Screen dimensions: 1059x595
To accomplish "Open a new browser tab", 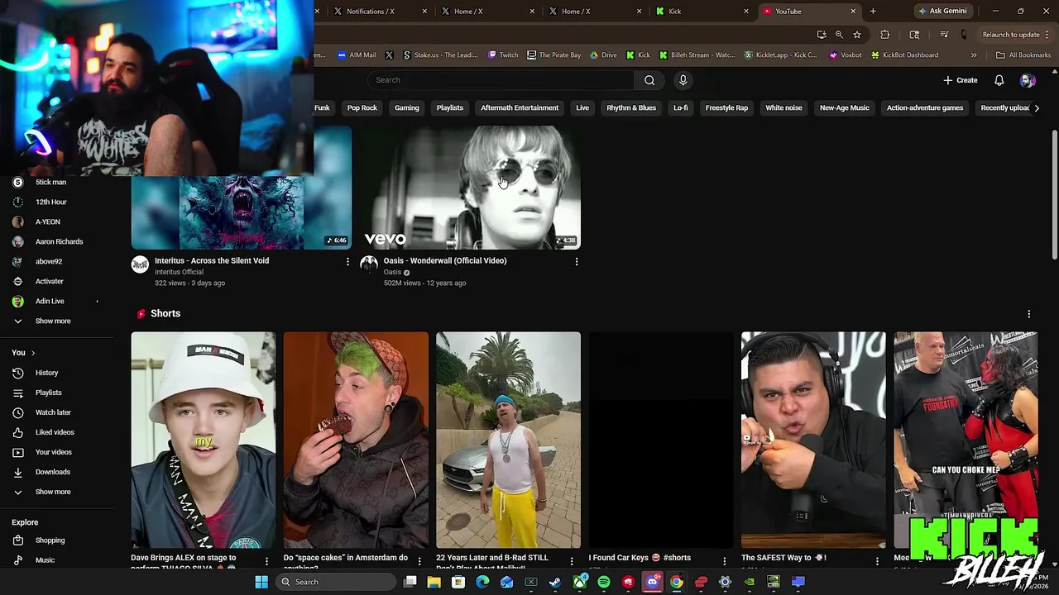I will [873, 12].
